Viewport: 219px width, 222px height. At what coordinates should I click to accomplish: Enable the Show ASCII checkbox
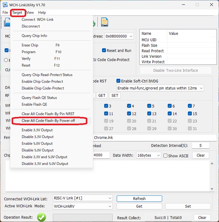[165, 155]
